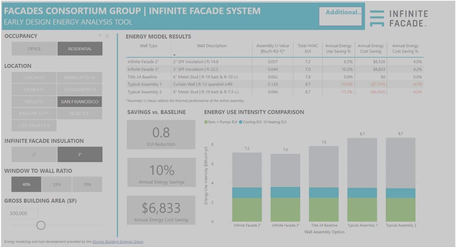Select 55% window to wall ratio
This screenshot has height=247, width=456.
[57, 184]
